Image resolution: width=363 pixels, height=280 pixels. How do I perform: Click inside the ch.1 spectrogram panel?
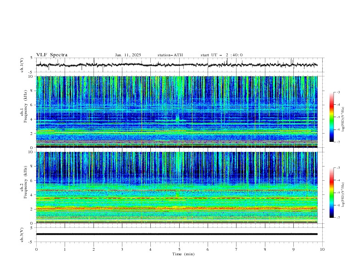[x=176, y=112]
